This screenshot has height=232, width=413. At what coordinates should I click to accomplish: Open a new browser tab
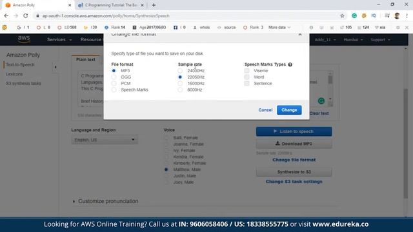154,5
